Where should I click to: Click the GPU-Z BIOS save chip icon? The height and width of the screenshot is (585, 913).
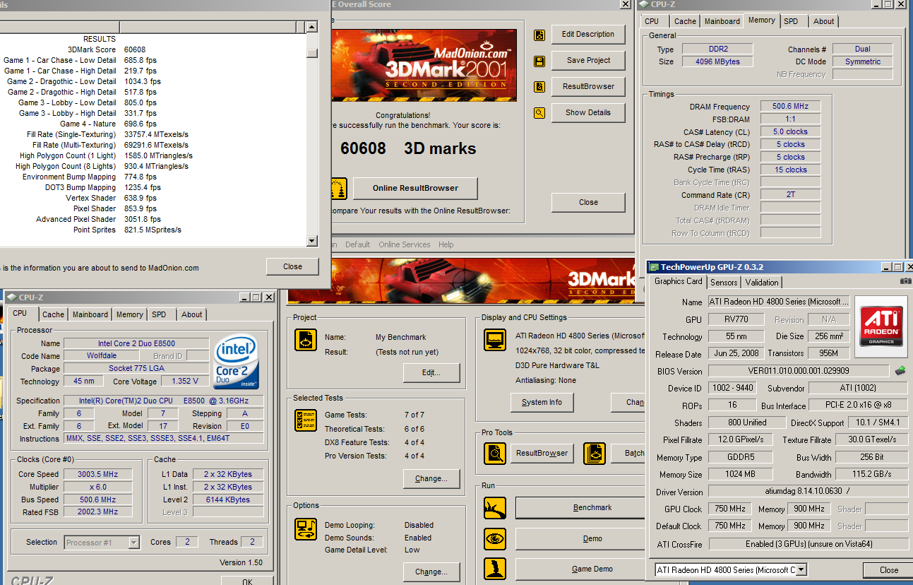[900, 370]
